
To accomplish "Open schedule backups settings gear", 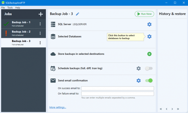I will [x=138, y=68].
